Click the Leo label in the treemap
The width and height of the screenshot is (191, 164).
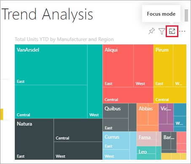[143, 152]
